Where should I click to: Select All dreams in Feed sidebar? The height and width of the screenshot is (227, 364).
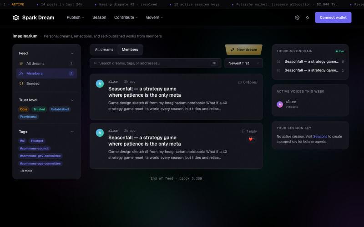pyautogui.click(x=46, y=63)
